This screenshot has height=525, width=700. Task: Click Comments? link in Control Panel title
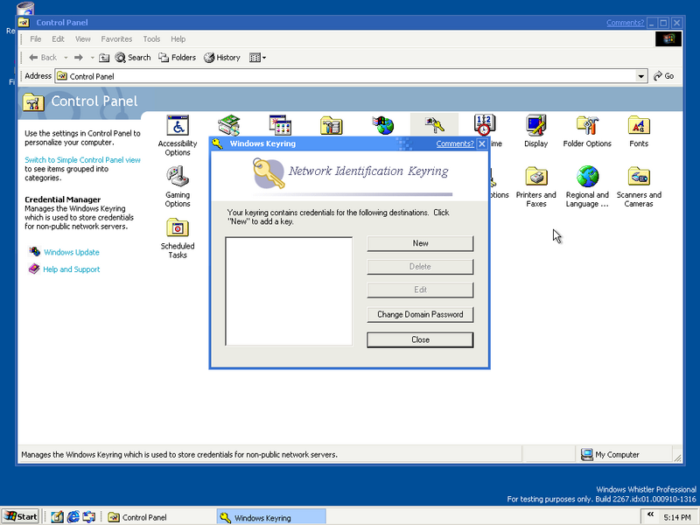point(625,23)
